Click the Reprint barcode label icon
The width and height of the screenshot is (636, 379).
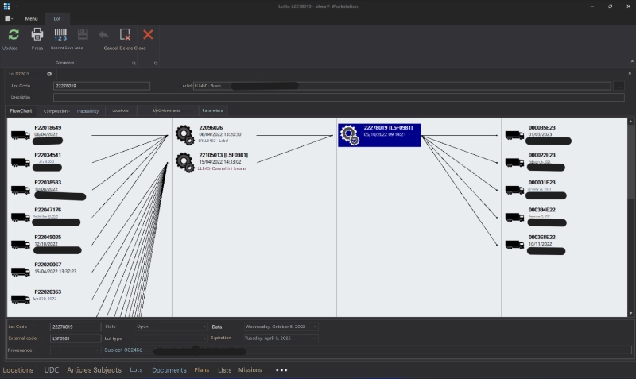(60, 34)
